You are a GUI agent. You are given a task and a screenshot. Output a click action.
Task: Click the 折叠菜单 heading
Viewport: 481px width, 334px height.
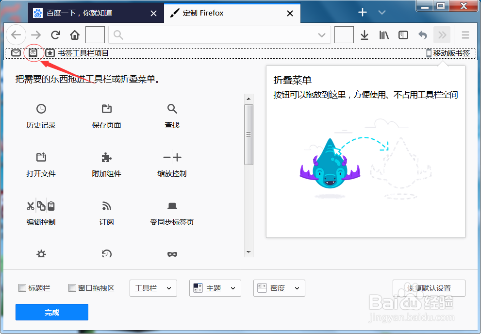[x=292, y=80]
